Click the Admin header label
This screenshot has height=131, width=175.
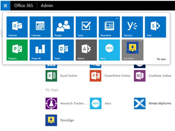click(x=47, y=6)
